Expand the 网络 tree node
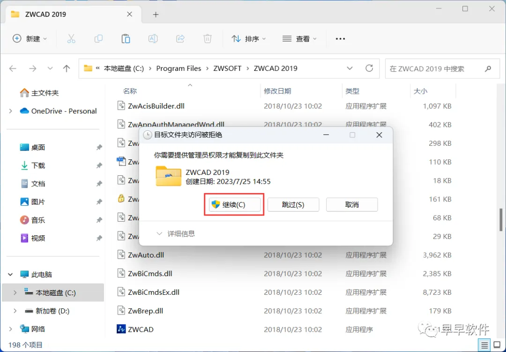Viewport: 506px width, 352px height. (11, 329)
